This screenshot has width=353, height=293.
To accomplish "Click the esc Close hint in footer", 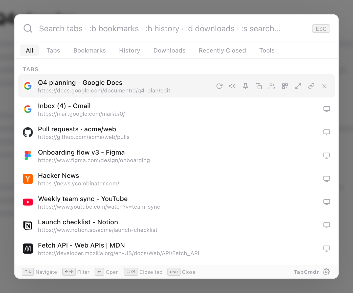I will (182, 272).
